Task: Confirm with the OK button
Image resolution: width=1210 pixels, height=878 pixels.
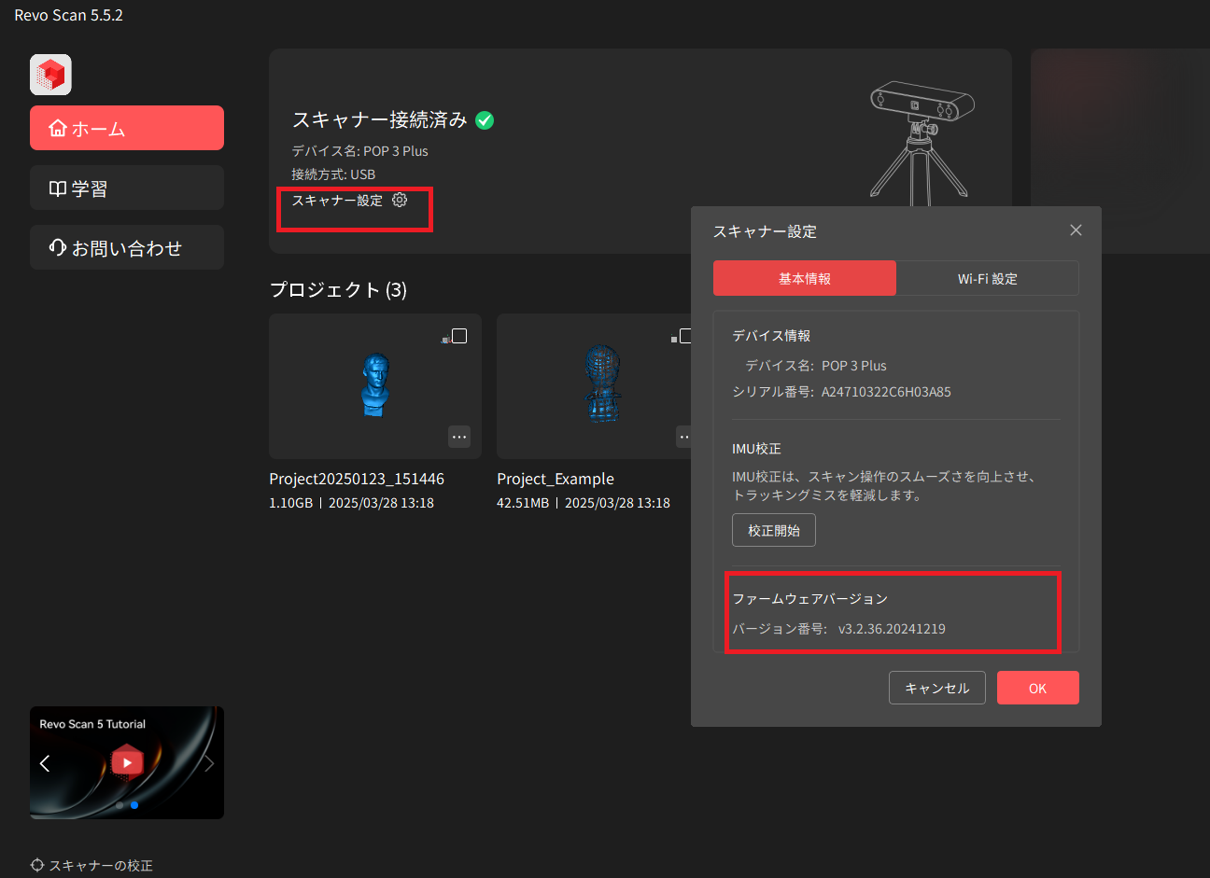Action: [x=1038, y=688]
